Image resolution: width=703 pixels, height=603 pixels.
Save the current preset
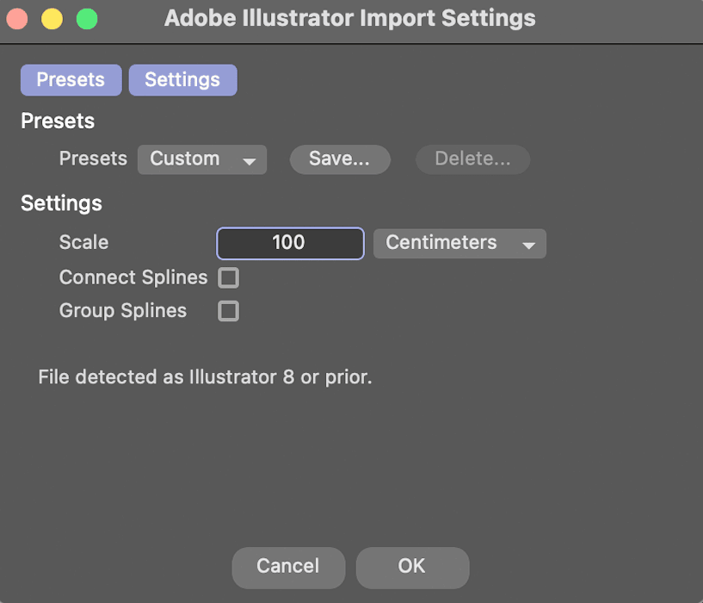pyautogui.click(x=340, y=159)
